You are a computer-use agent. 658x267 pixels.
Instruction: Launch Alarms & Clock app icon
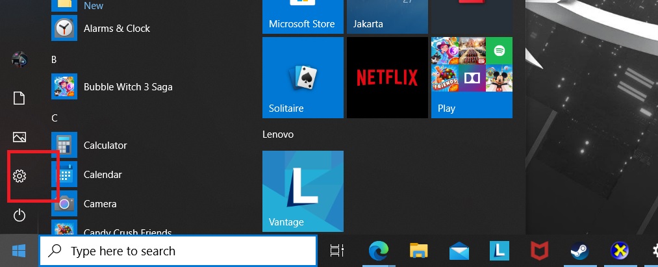pyautogui.click(x=64, y=28)
